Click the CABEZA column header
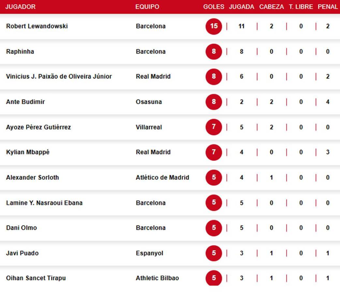The width and height of the screenshot is (340, 293). 272,7
